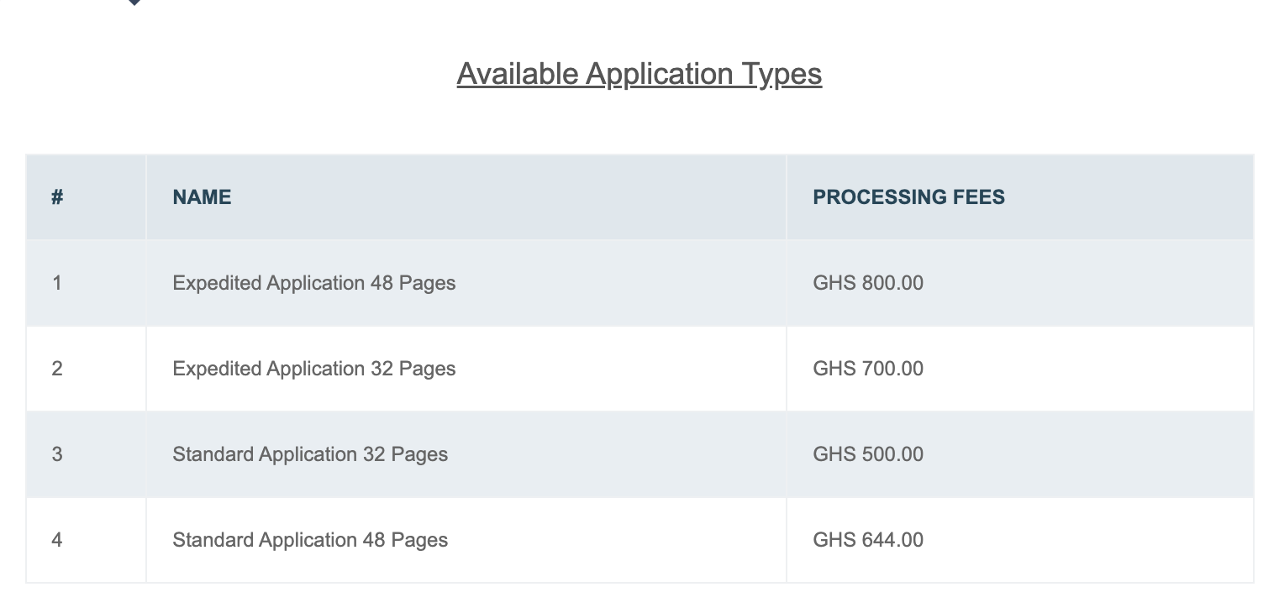Viewport: 1279px width, 608px height.
Task: Click the GHS 700.00 fee cell
Action: pyautogui.click(x=867, y=369)
